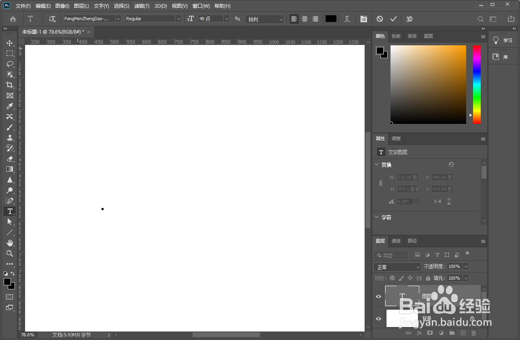
Task: Toggle text orientation button
Action: click(x=52, y=19)
